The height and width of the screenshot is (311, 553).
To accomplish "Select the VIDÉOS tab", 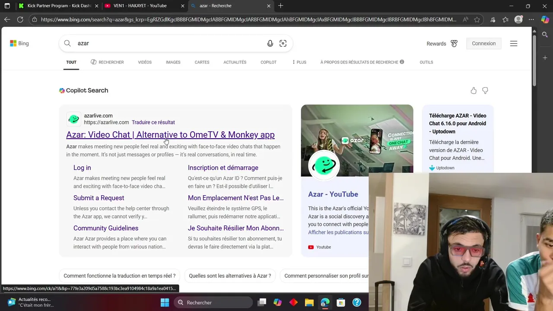I will [x=145, y=62].
